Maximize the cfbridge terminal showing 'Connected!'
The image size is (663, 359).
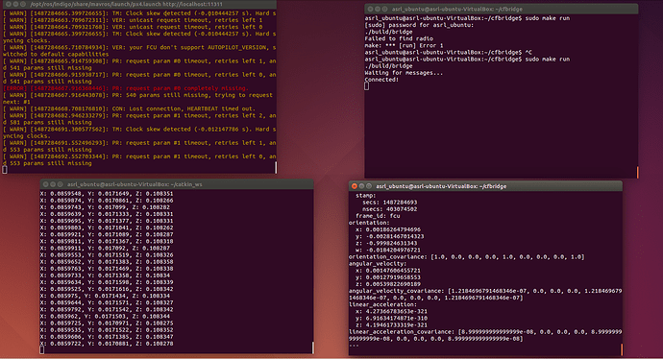click(384, 9)
